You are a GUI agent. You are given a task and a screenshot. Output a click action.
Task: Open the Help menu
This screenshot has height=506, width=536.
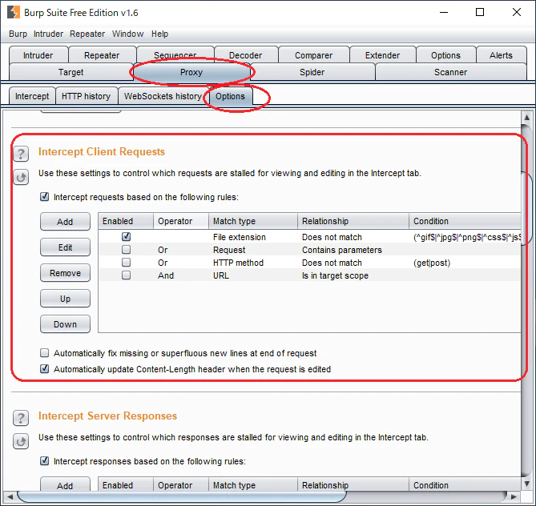[x=159, y=34]
